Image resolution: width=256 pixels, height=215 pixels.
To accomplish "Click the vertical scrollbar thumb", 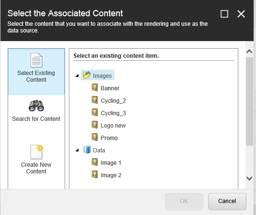I will coord(249,101).
